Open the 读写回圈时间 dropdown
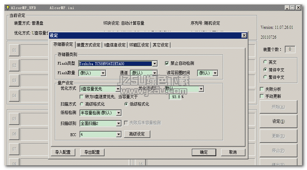 click(x=215, y=73)
